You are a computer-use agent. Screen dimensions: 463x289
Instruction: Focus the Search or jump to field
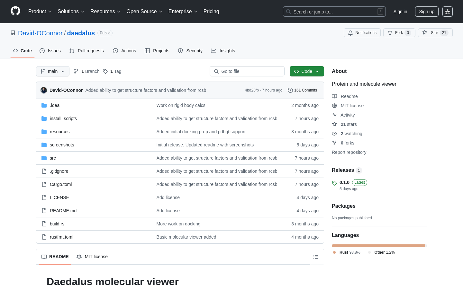pyautogui.click(x=334, y=12)
